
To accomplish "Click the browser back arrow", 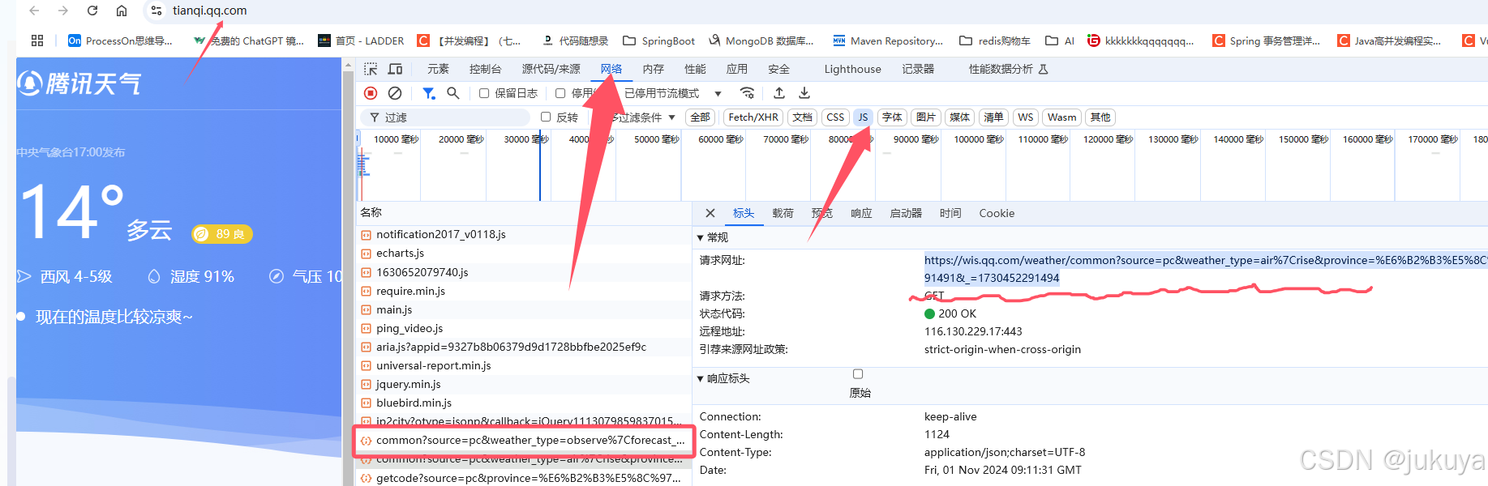I will click(34, 11).
